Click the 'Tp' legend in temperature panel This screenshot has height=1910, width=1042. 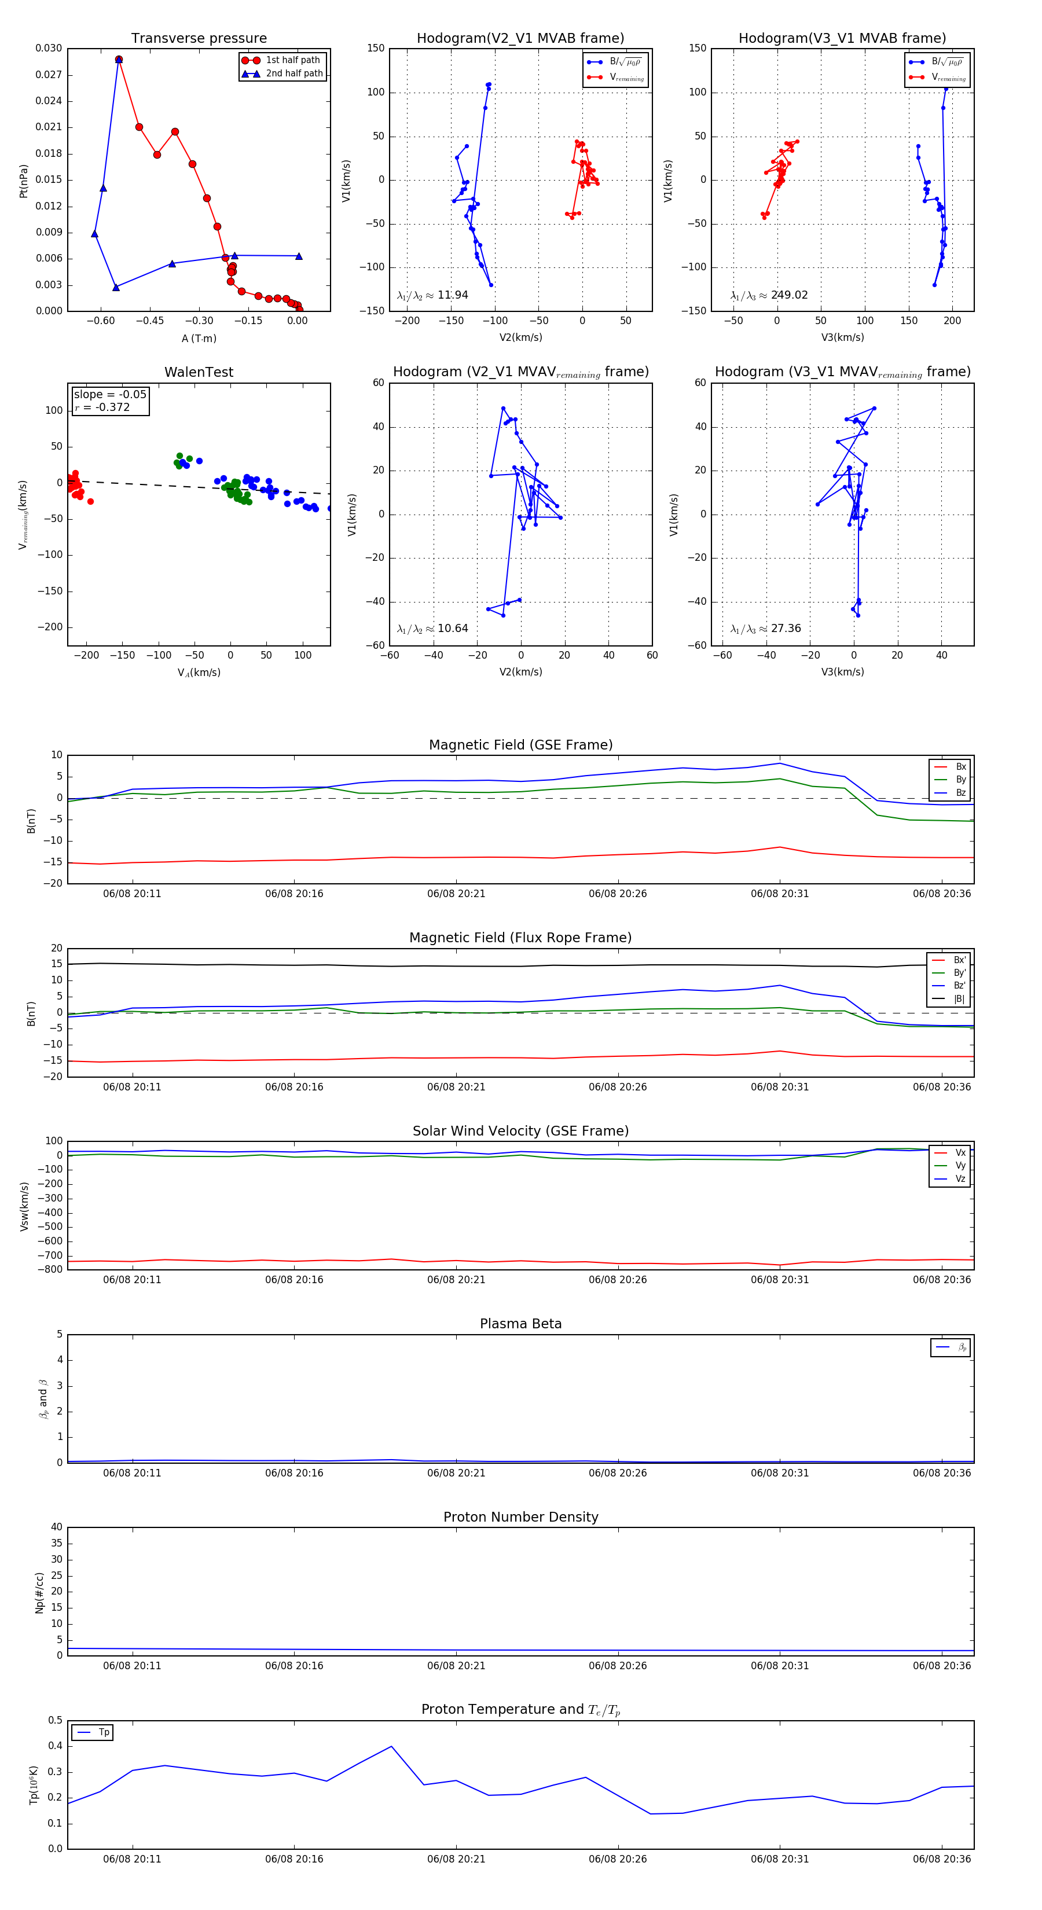click(93, 1733)
